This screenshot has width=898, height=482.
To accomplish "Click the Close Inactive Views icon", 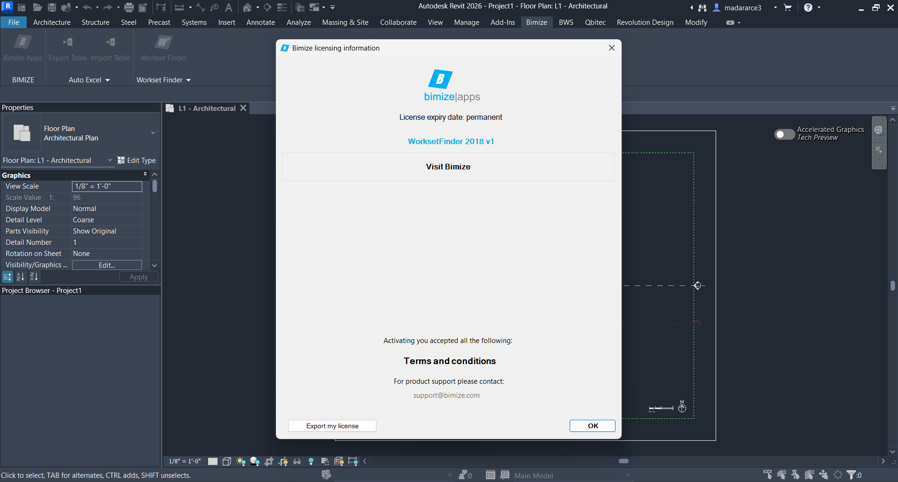I will pos(300,7).
